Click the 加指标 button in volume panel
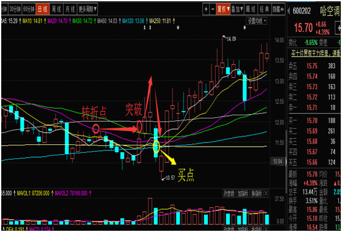 tap(243, 193)
